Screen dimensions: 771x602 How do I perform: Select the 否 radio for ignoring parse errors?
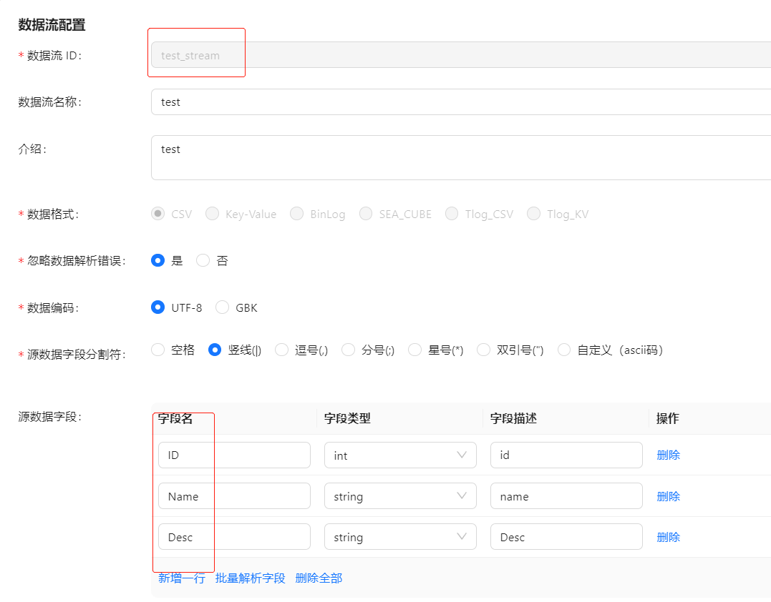tap(203, 261)
